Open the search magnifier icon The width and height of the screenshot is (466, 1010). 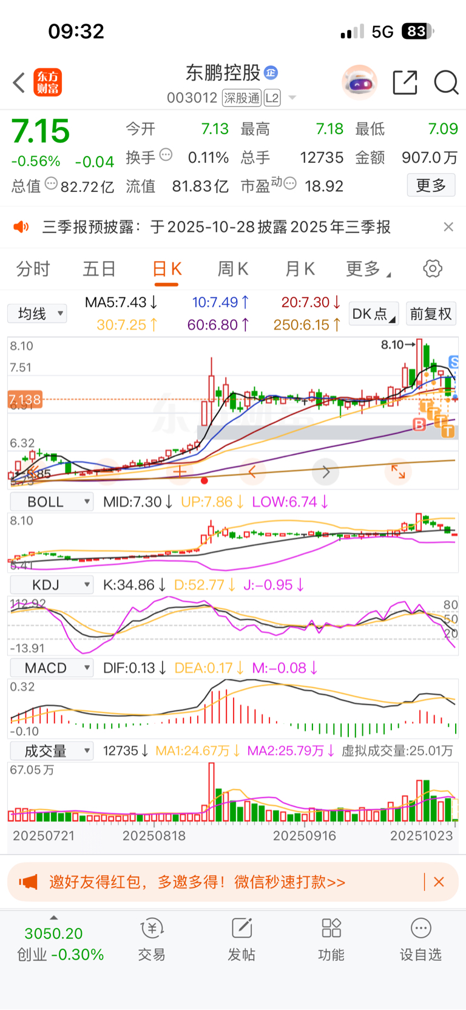tap(446, 82)
